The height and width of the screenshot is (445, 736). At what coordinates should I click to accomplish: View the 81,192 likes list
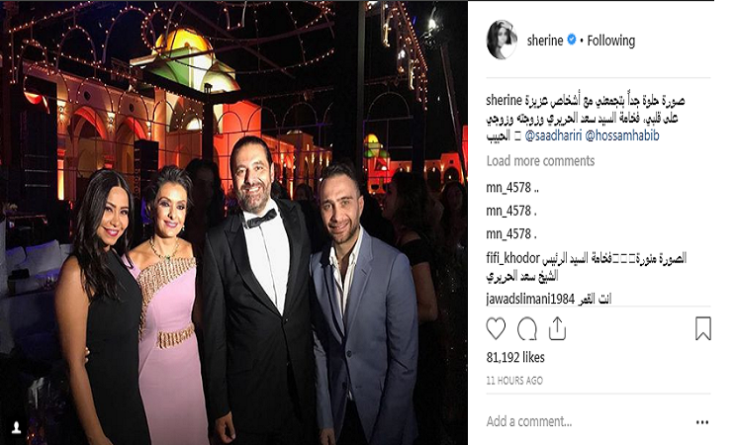click(x=515, y=358)
